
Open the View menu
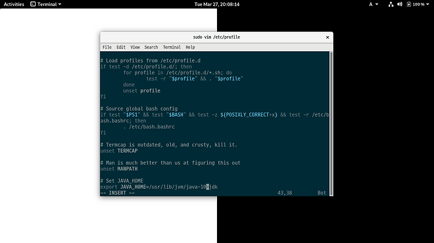135,48
